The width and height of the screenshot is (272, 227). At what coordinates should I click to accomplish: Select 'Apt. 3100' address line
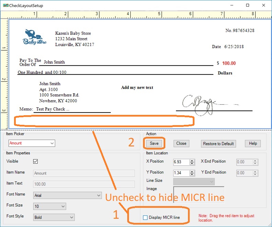tap(49, 89)
